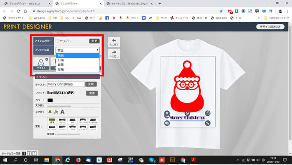Select the shadowed A character border style
Viewport: 292px width, 165px height.
63,112
